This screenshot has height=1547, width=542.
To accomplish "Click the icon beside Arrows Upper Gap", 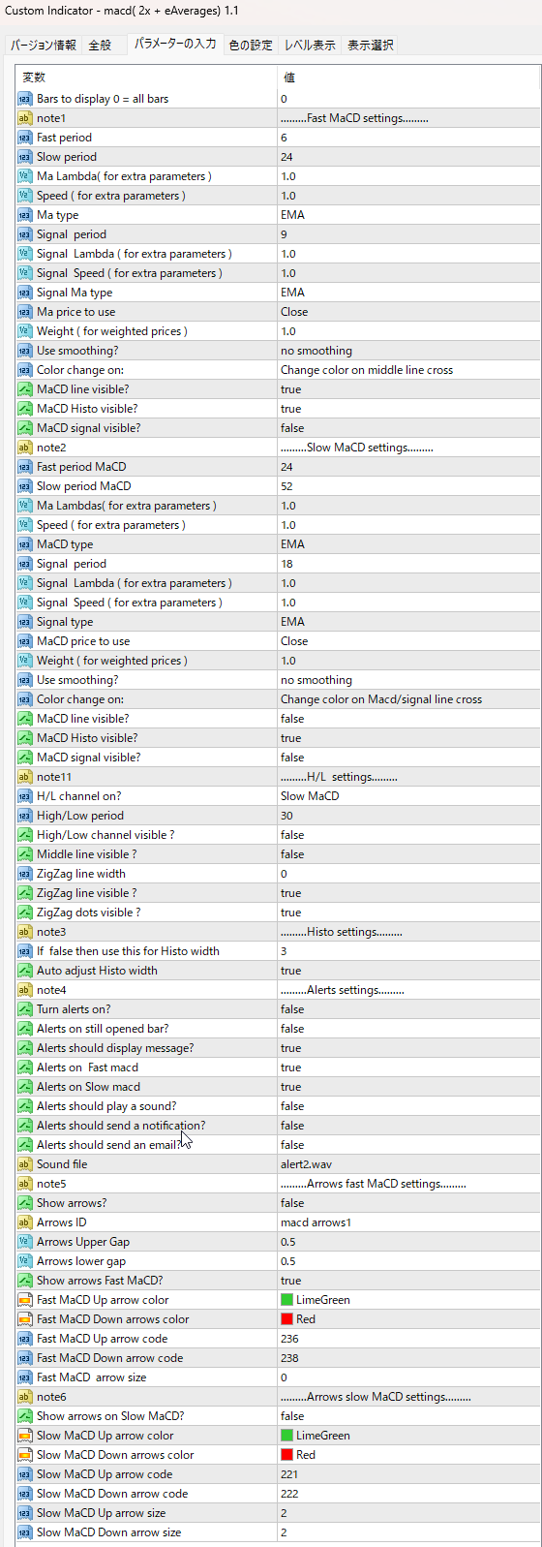I will click(25, 1242).
